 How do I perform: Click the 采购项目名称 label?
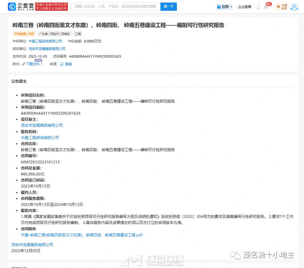pyautogui.click(x=33, y=95)
